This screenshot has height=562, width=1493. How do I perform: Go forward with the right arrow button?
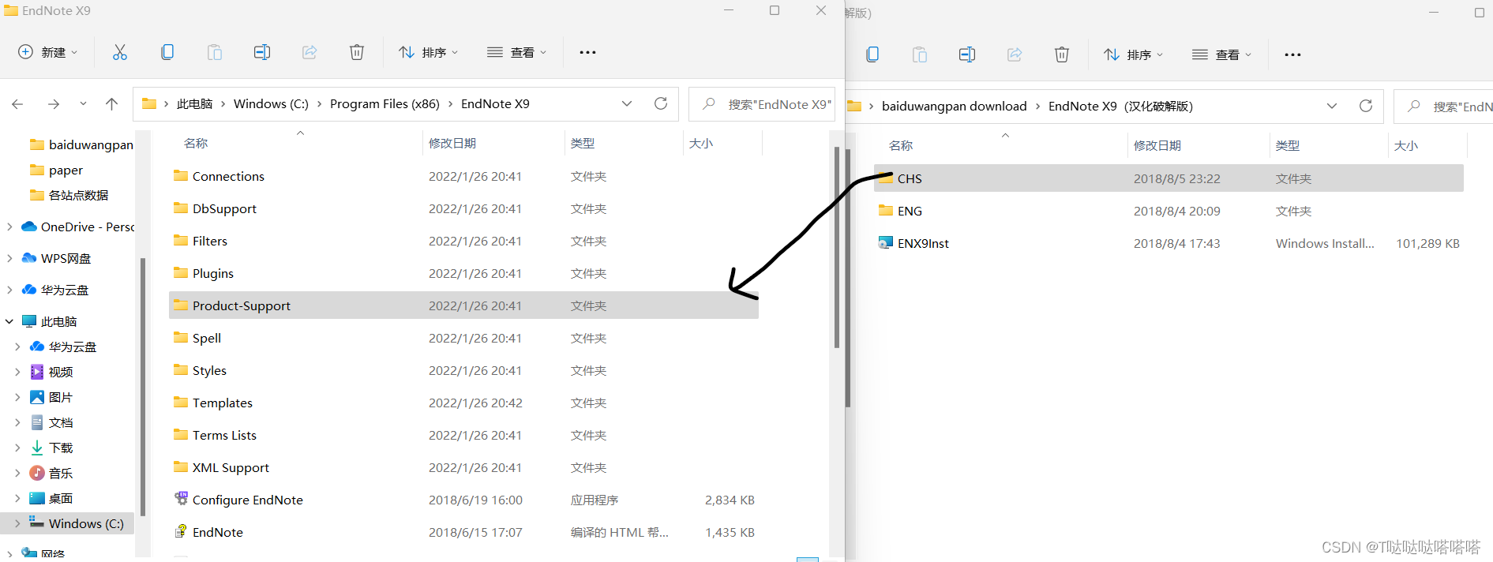53,103
